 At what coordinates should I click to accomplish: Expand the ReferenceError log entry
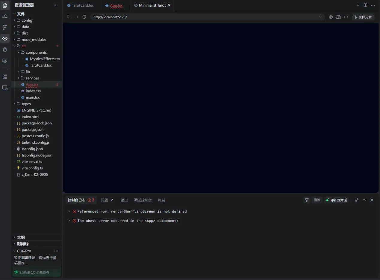pyautogui.click(x=69, y=211)
